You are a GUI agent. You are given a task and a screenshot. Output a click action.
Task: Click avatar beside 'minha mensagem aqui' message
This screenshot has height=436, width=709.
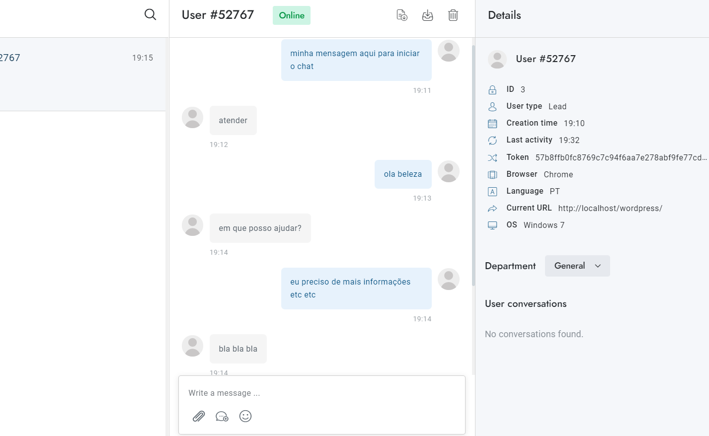coord(449,51)
